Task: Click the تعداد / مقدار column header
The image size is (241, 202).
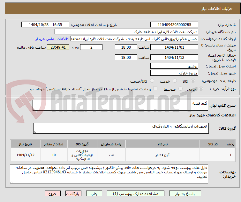Action: tap(54, 144)
